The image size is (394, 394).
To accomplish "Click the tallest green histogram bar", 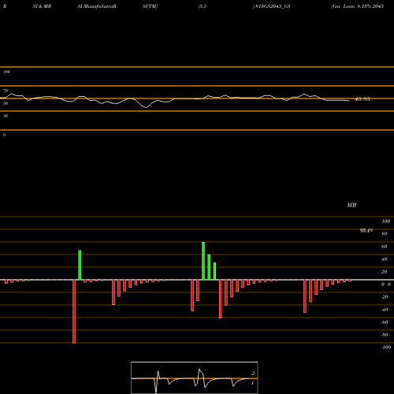I will (x=203, y=261).
